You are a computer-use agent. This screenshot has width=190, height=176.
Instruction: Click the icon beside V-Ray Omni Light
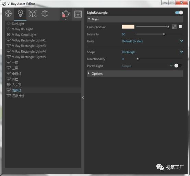[x=9, y=35]
